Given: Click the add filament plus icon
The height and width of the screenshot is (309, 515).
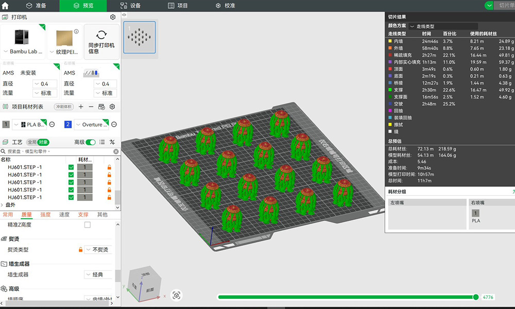Looking at the screenshot, I should pos(81,107).
